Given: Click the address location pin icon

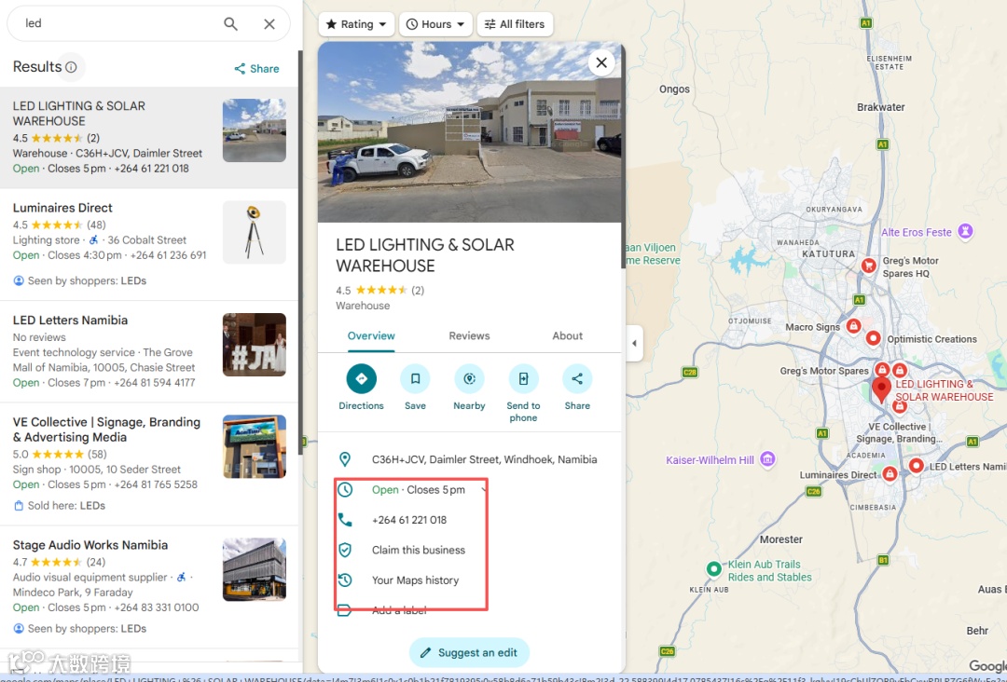Looking at the screenshot, I should click(x=345, y=459).
